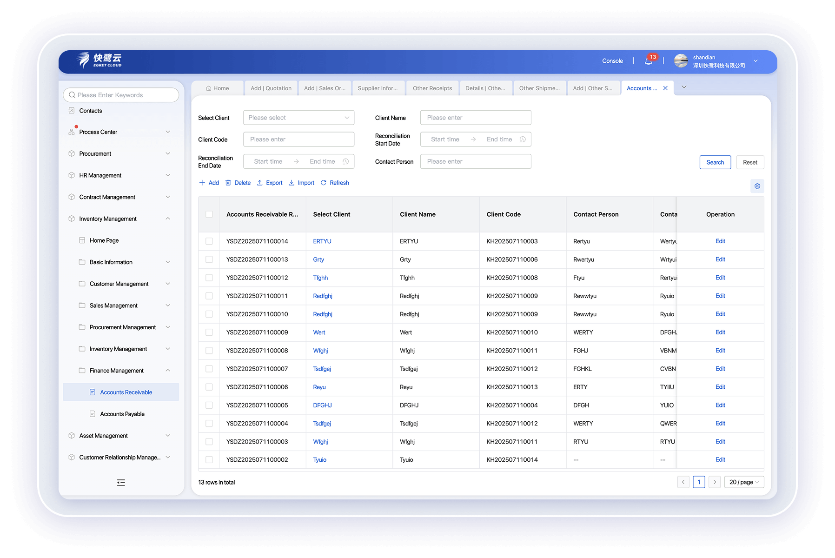
Task: Open the Select Client dropdown
Action: coord(298,118)
